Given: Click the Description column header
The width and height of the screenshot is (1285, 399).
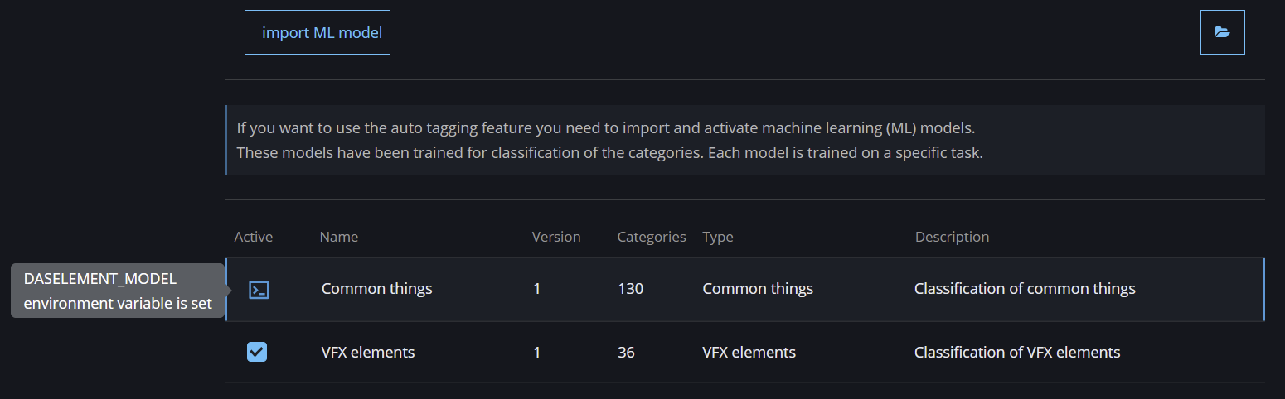Looking at the screenshot, I should coord(952,237).
